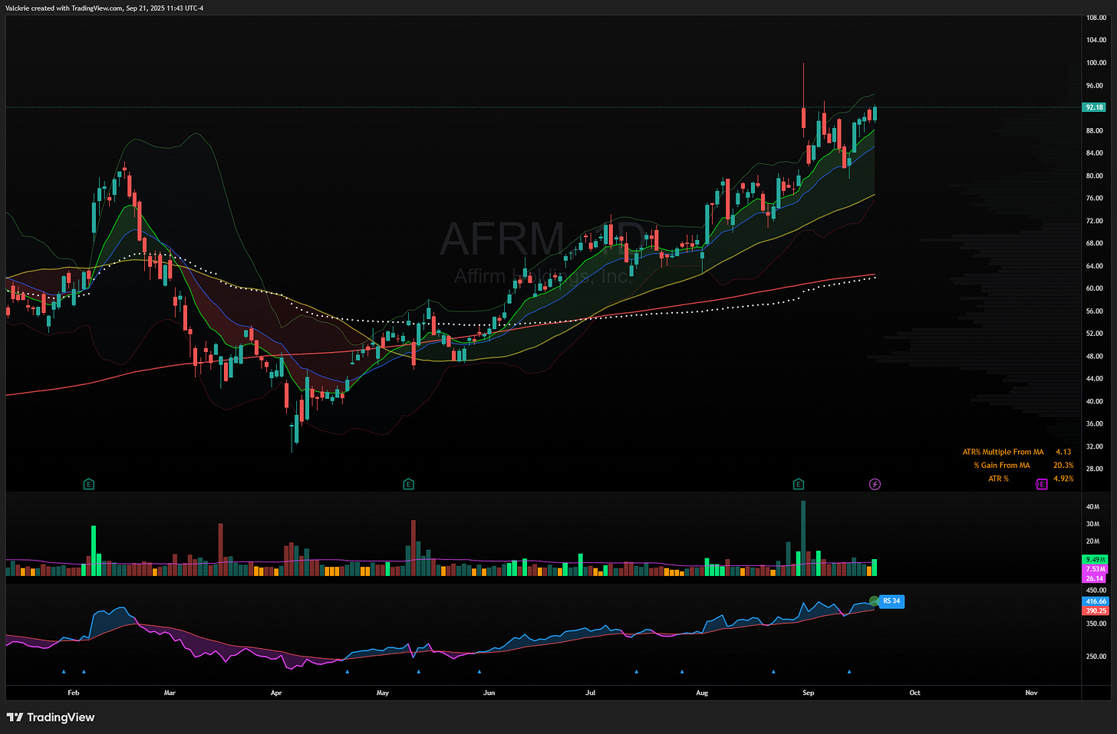The width and height of the screenshot is (1117, 734).
Task: Click the % Gain From MA label
Action: pos(1002,465)
